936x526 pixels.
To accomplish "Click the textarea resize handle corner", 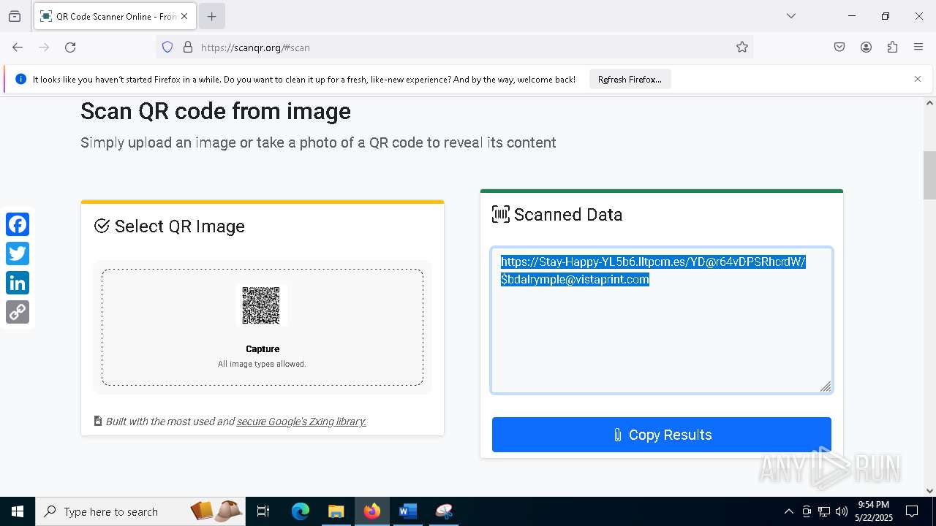I will tap(826, 386).
